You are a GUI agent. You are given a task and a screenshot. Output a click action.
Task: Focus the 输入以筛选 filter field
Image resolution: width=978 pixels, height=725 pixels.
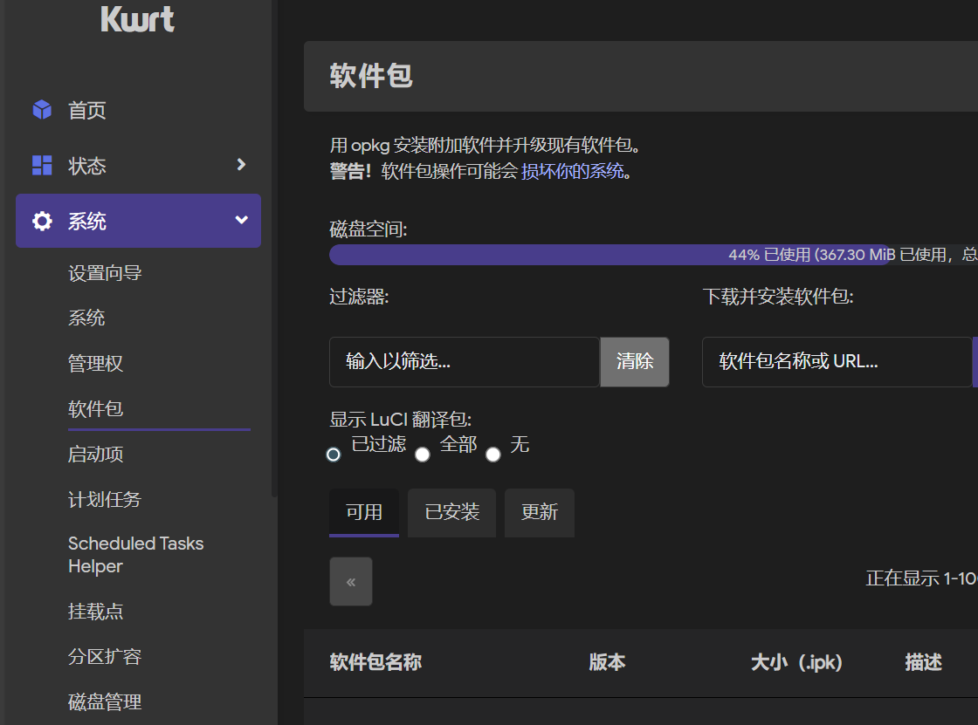[x=464, y=361]
